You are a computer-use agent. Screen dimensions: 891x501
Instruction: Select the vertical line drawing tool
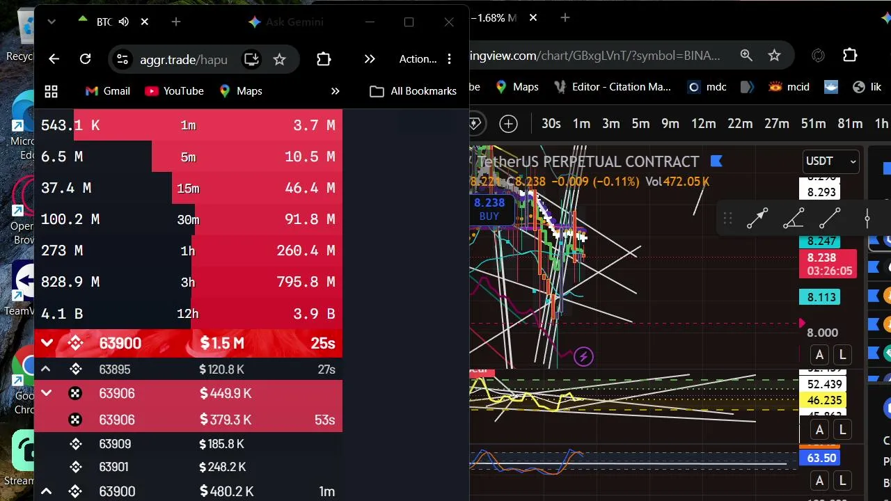click(867, 218)
